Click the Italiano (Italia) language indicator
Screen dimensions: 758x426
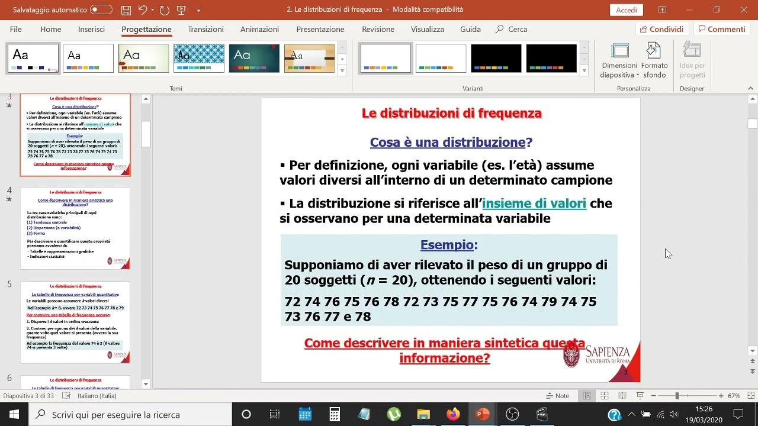[97, 396]
